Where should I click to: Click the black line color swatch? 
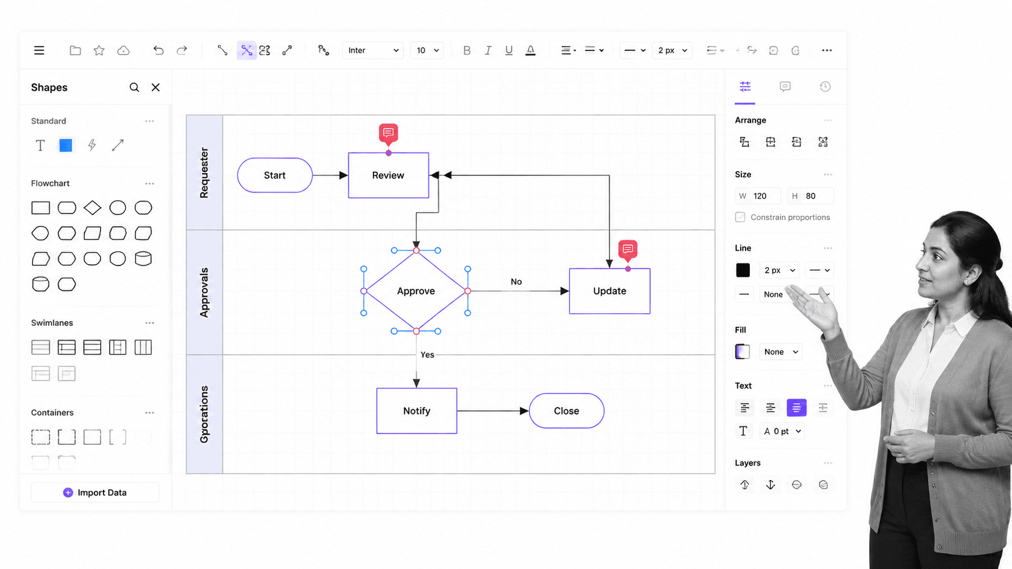click(743, 270)
